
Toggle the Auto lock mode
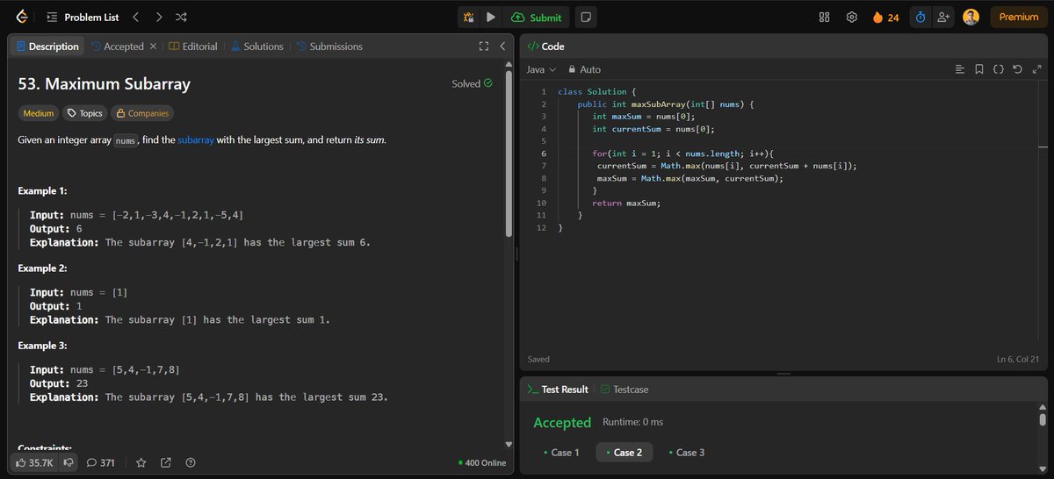point(585,69)
